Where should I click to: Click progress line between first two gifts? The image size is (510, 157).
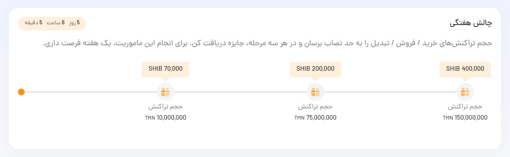pos(240,92)
